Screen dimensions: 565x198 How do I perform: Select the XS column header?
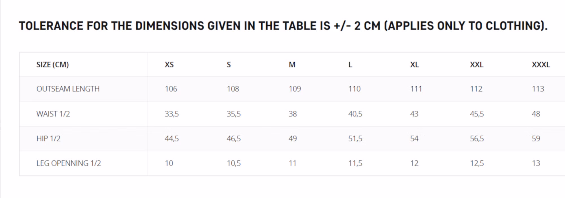pyautogui.click(x=169, y=65)
